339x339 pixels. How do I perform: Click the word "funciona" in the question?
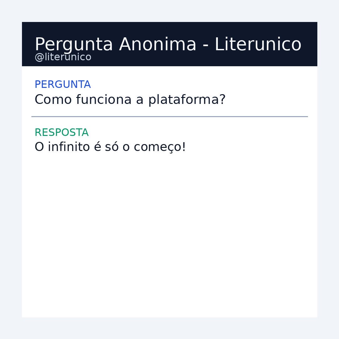click(104, 100)
